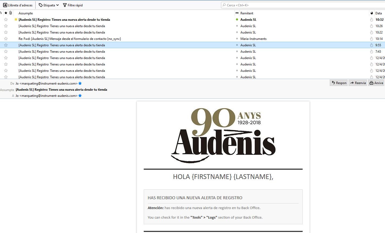Toggle read status dot of 10:26 message
Screen dimensions: 385x233
(237, 26)
